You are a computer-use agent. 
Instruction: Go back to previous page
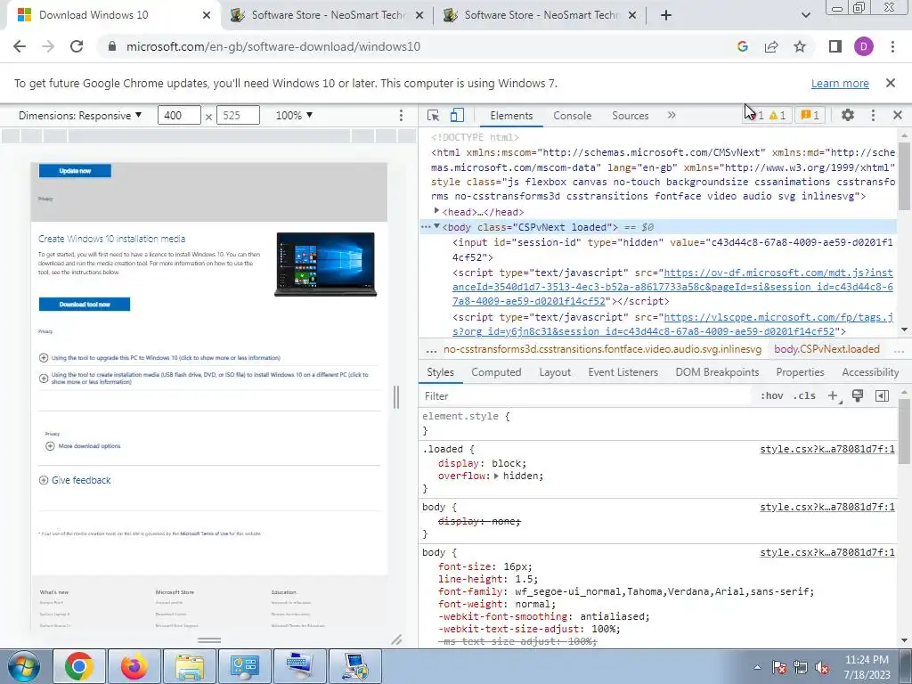click(20, 46)
